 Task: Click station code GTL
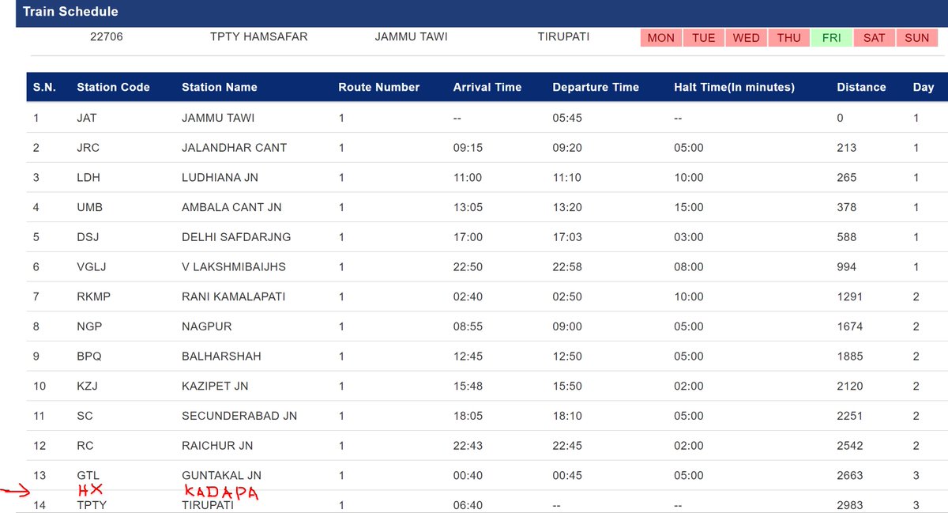tap(87, 476)
